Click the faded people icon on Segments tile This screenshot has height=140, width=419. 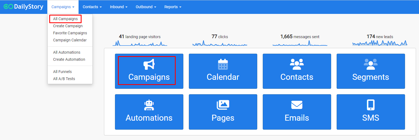pos(371,64)
